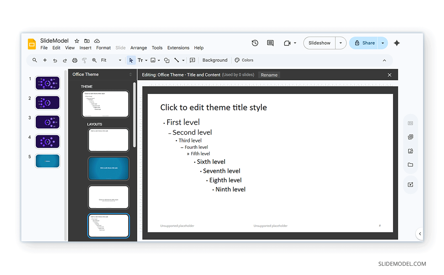This screenshot has height=275, width=444.
Task: Collapse the toolbar with up chevron
Action: coord(384,60)
